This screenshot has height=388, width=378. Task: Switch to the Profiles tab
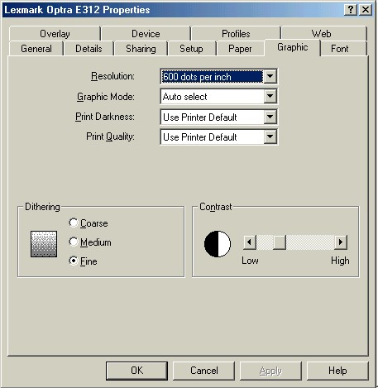pos(236,34)
